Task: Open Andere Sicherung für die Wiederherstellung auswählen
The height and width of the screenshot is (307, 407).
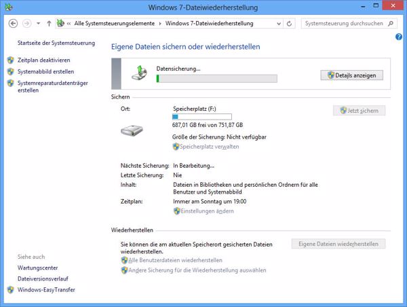Action: [197, 270]
